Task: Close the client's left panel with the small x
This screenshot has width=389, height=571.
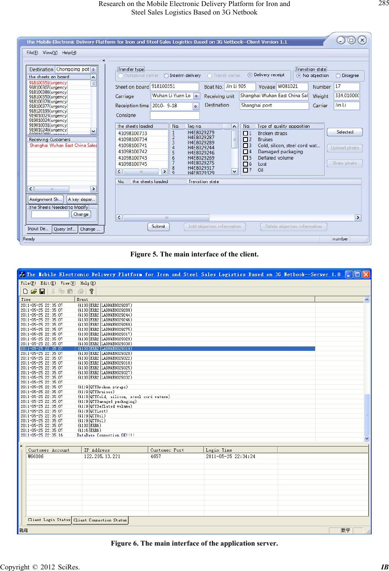Action: pyautogui.click(x=104, y=60)
